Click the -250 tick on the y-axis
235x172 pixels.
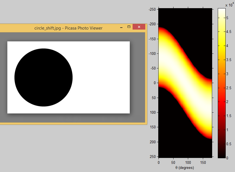tap(152, 10)
